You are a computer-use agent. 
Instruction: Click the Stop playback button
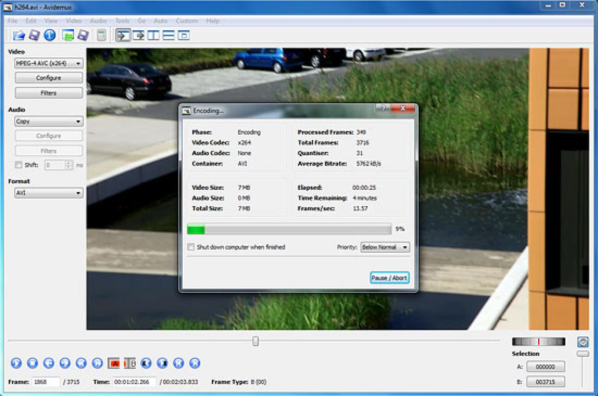[32, 363]
